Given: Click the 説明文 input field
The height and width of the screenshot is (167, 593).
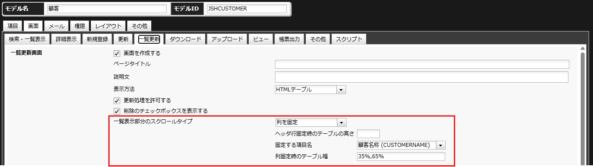Looking at the screenshot, I should tap(422, 77).
